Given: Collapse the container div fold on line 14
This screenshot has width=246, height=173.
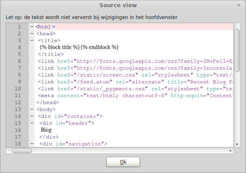Looking at the screenshot, I should click(32, 116).
